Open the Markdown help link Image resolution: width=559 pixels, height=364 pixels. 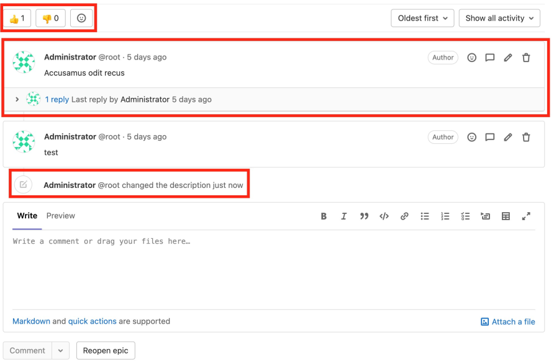[31, 321]
